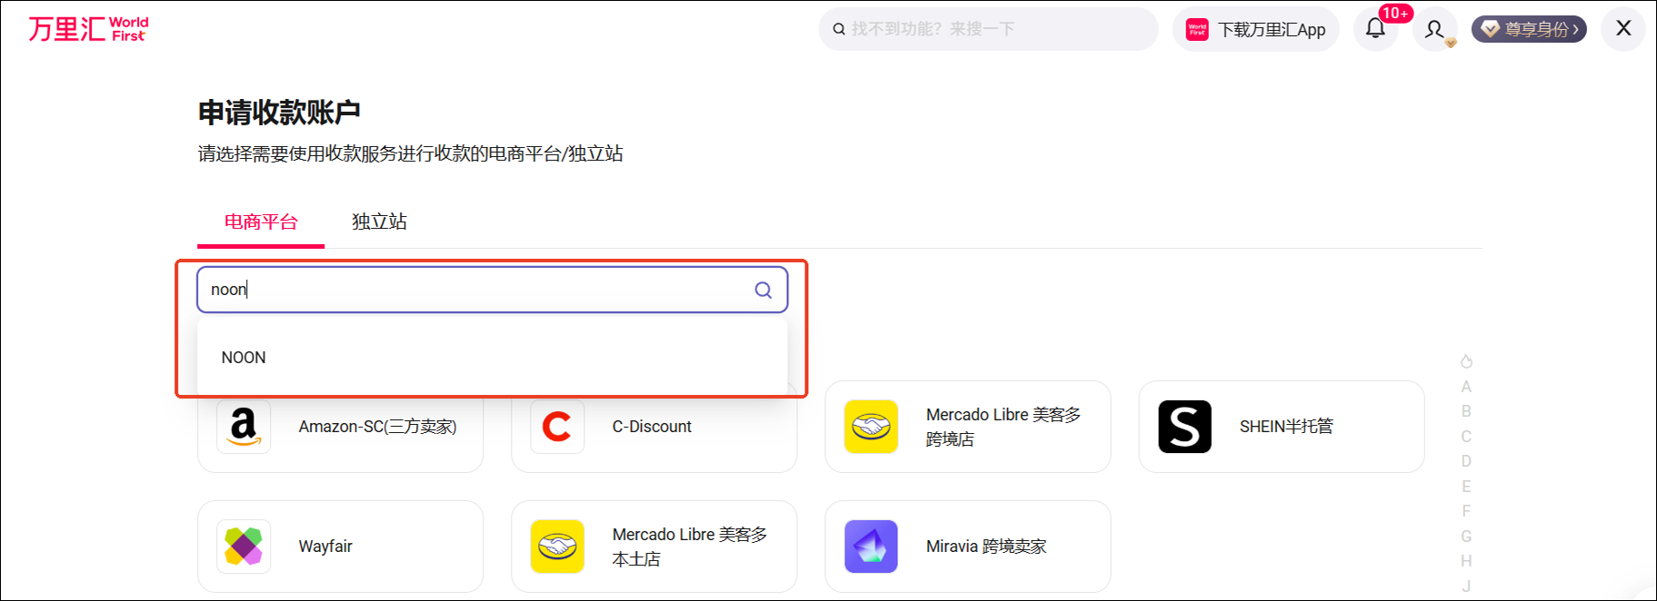
Task: Click the 下载万里汇App button
Action: tap(1256, 29)
